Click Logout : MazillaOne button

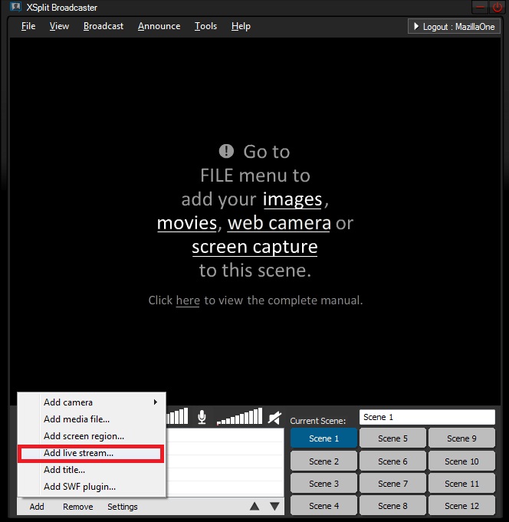click(454, 26)
